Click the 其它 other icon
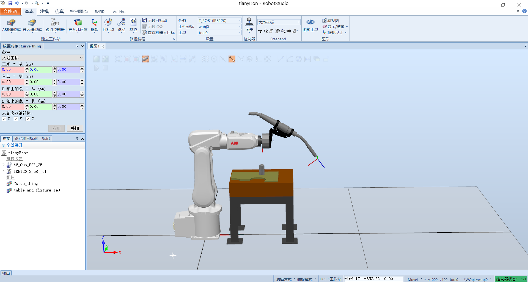528x282 pixels. pos(133,26)
